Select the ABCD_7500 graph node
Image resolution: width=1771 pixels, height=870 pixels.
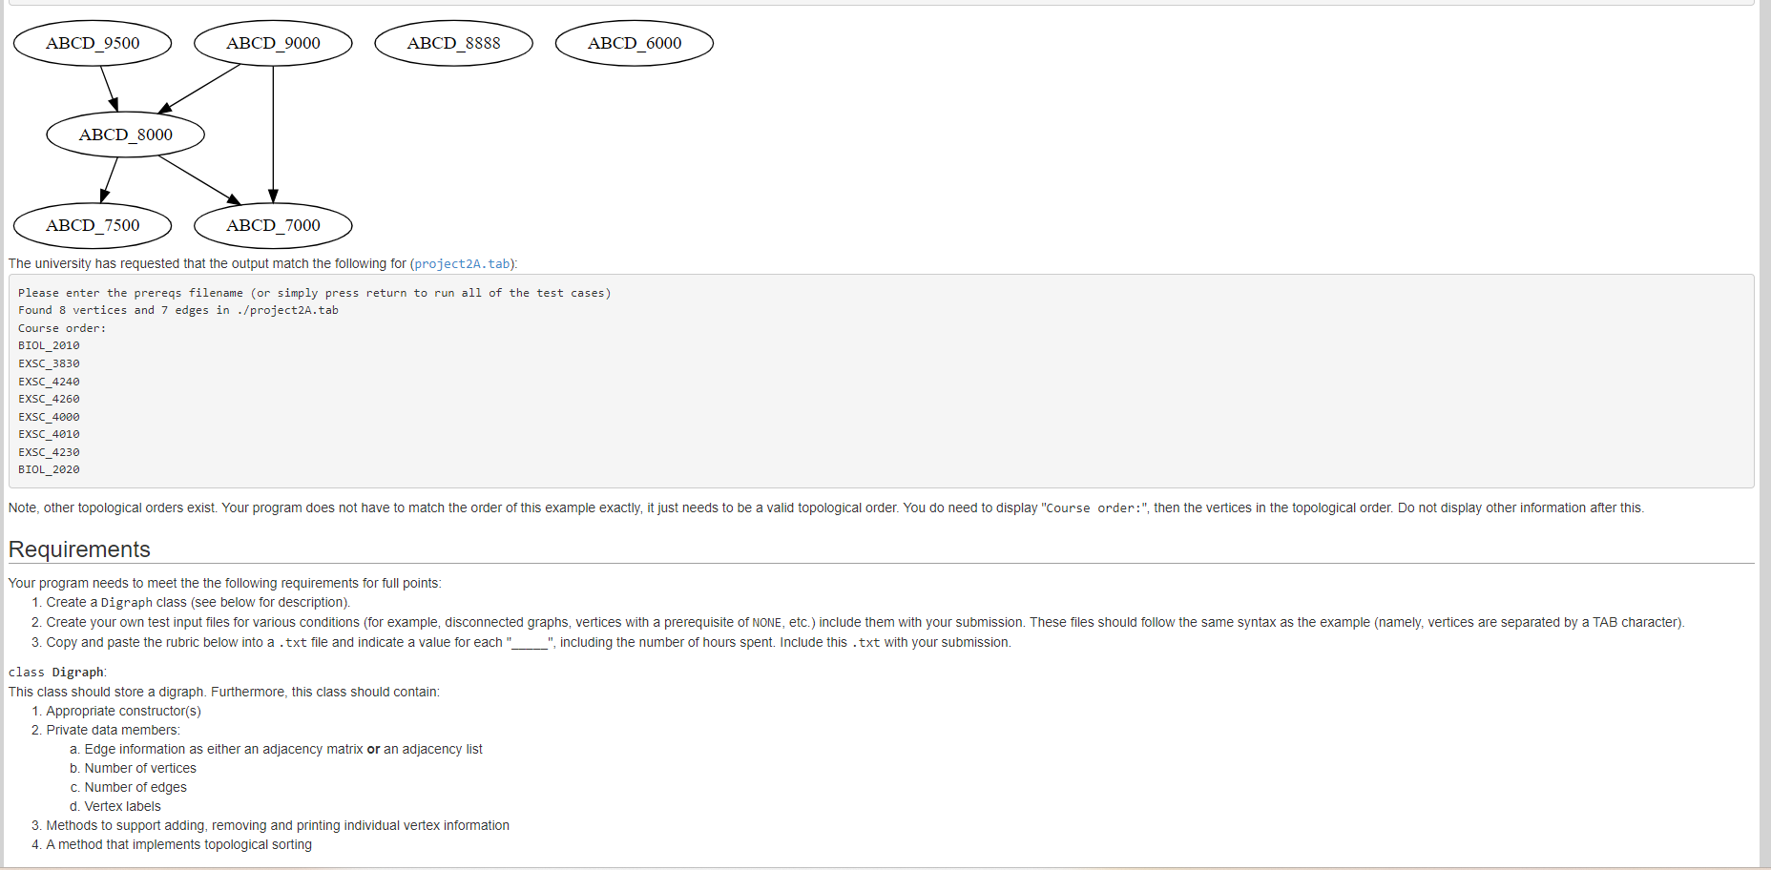click(93, 225)
